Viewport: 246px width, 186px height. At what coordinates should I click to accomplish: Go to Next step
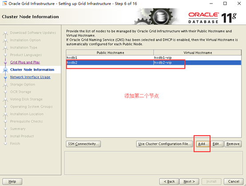(x=189, y=182)
